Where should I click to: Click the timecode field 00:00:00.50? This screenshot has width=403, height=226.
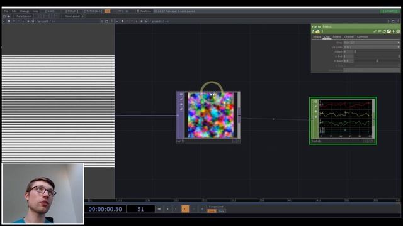click(105, 209)
